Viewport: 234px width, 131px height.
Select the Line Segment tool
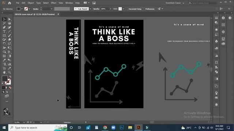(10, 32)
